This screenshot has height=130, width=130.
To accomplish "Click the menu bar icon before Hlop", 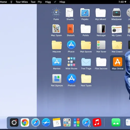I will tap(55, 2).
